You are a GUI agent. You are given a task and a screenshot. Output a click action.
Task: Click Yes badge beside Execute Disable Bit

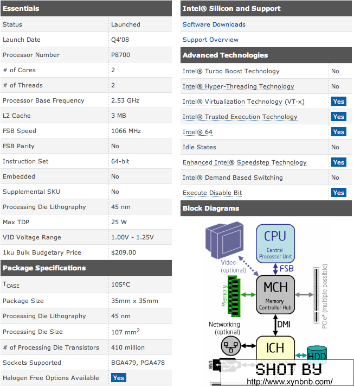338,193
